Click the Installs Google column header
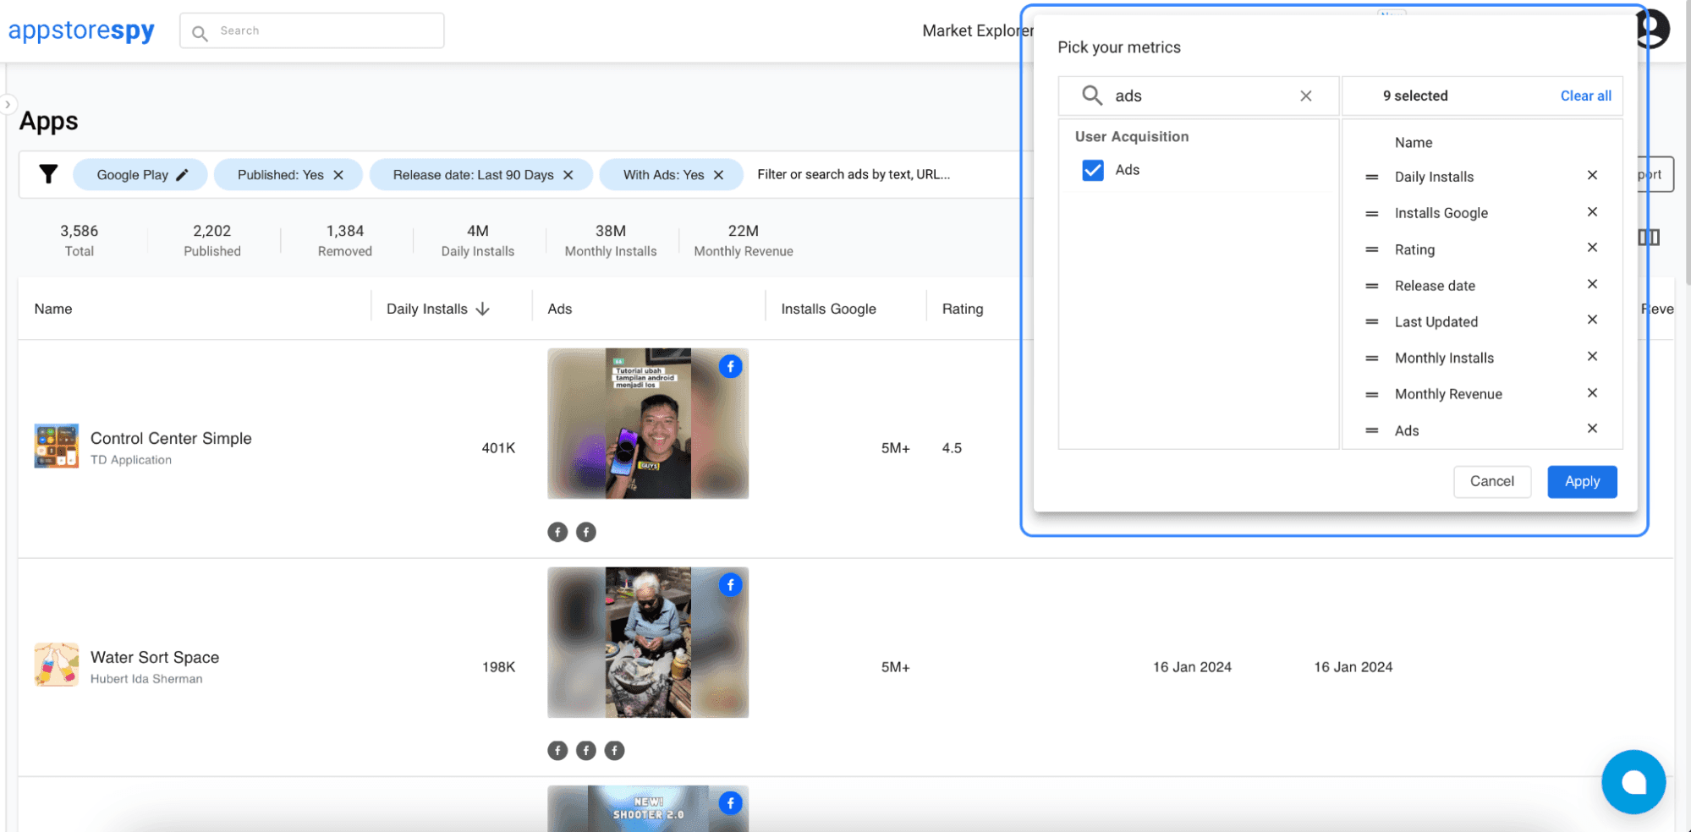Image resolution: width=1691 pixels, height=832 pixels. 827,309
